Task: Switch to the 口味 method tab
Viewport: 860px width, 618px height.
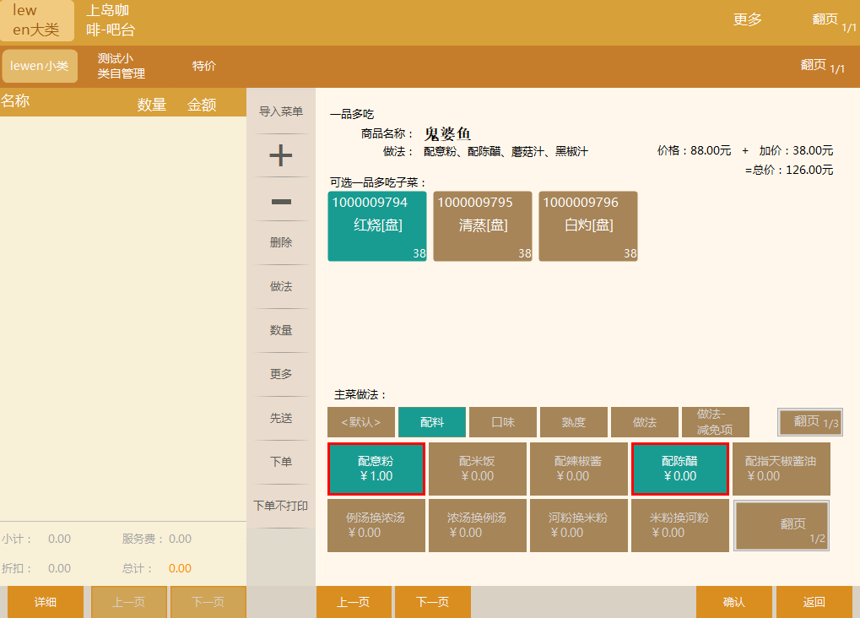Action: (x=503, y=422)
